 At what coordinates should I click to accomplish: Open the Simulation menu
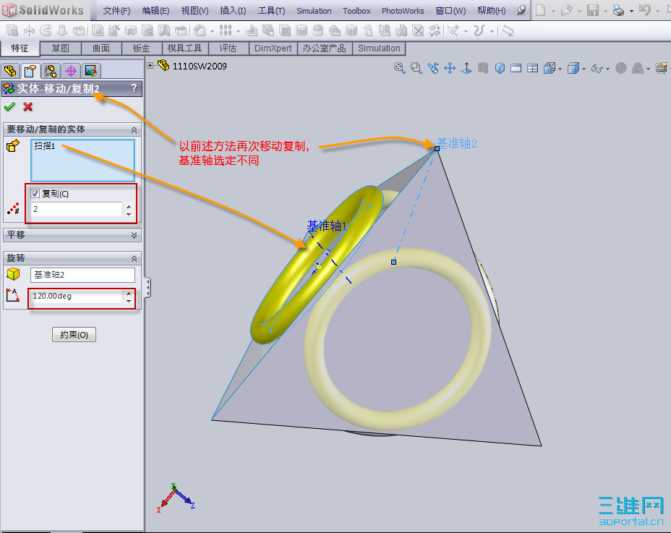(x=314, y=11)
